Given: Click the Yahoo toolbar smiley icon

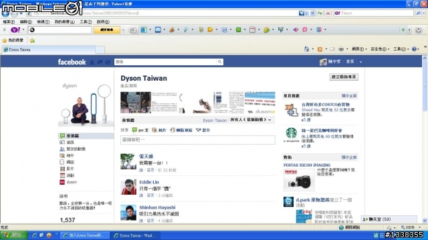Looking at the screenshot, I should [x=210, y=29].
